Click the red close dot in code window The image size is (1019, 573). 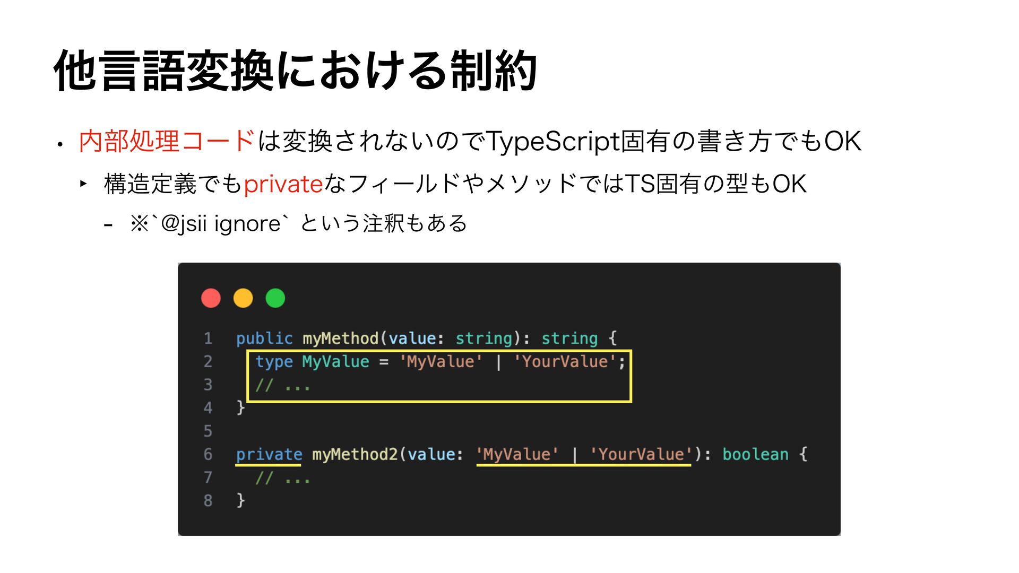click(x=211, y=298)
